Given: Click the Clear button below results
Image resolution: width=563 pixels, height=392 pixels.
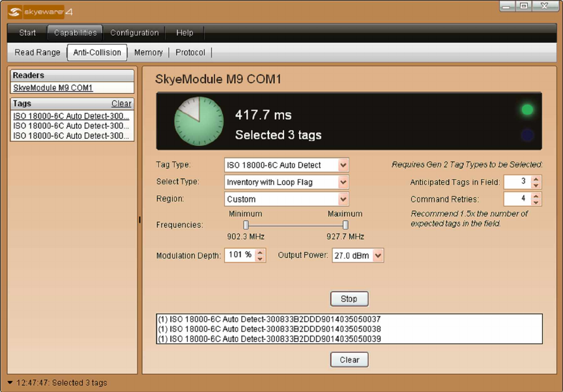Looking at the screenshot, I should [x=349, y=359].
